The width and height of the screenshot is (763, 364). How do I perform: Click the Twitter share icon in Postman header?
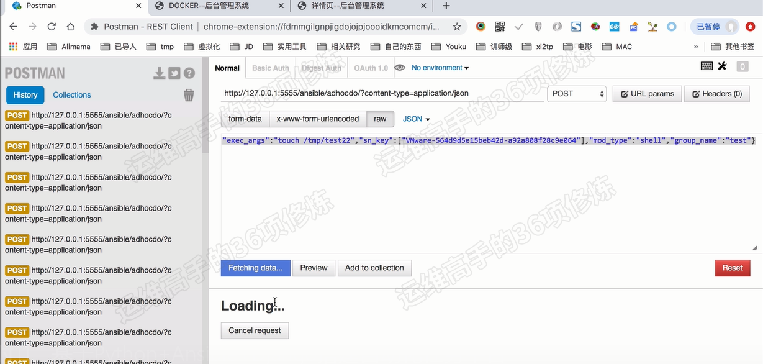(x=174, y=72)
